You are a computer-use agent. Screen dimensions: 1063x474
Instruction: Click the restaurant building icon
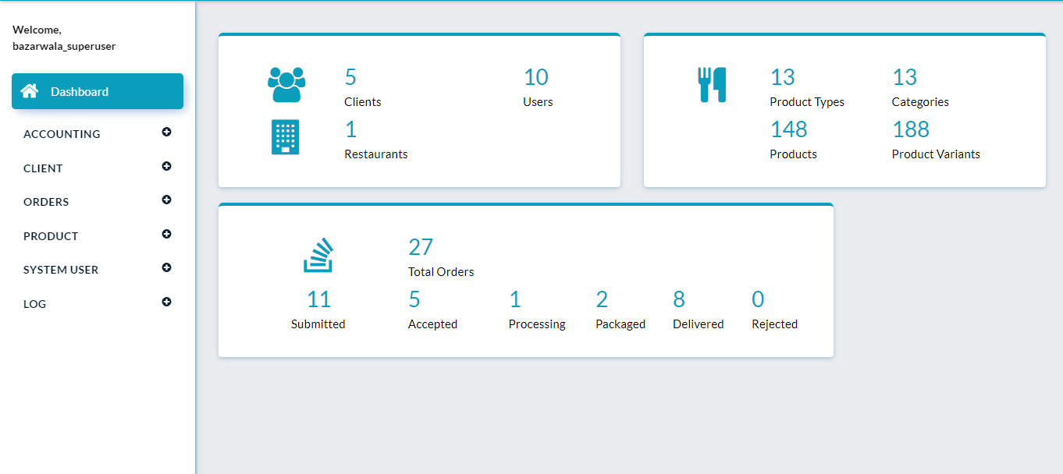tap(285, 137)
